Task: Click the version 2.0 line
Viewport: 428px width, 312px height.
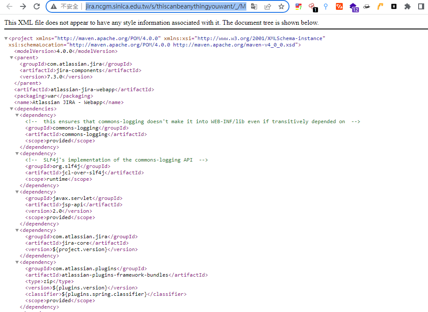Action: point(59,211)
